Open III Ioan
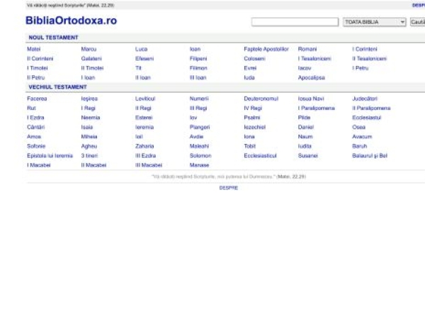The image size is (425, 319). [198, 77]
